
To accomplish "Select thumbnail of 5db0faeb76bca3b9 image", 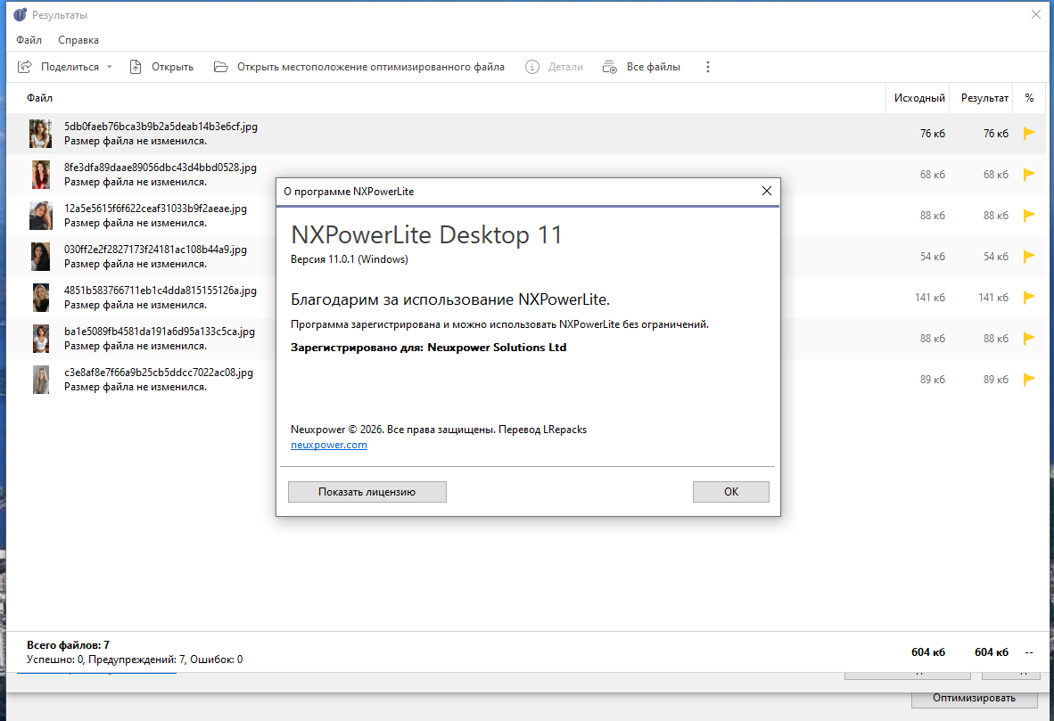I will point(40,134).
